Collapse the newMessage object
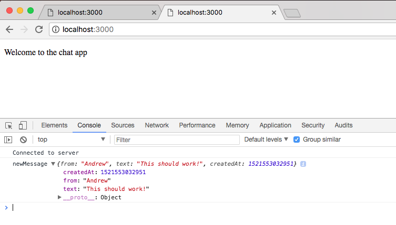396x225 pixels. pyautogui.click(x=53, y=165)
